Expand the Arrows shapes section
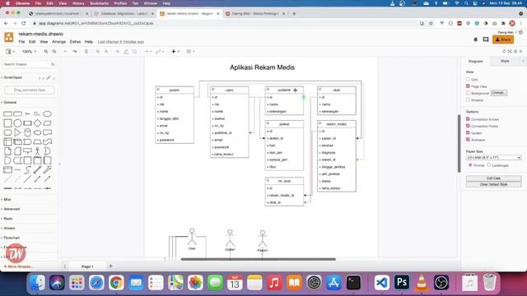This screenshot has width=527, height=296. click(x=8, y=229)
